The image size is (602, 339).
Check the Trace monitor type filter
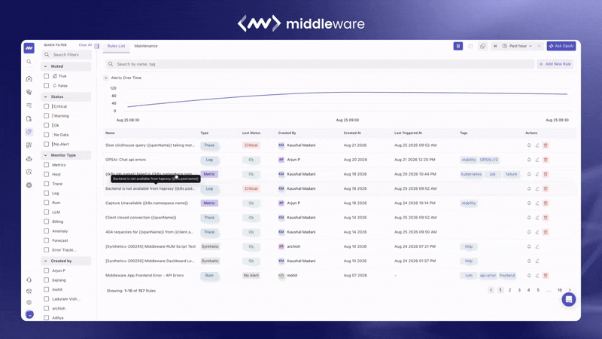point(47,184)
